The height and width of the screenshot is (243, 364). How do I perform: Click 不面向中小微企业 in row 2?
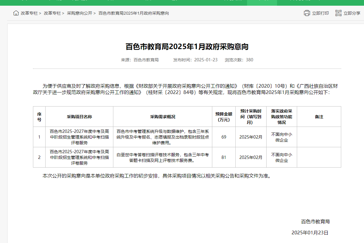tap(282, 157)
